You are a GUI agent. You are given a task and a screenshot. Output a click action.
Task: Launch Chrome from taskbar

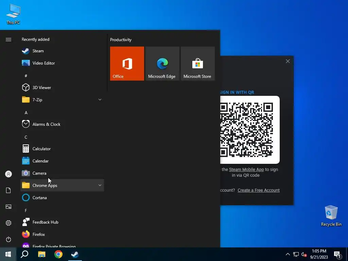pyautogui.click(x=58, y=254)
